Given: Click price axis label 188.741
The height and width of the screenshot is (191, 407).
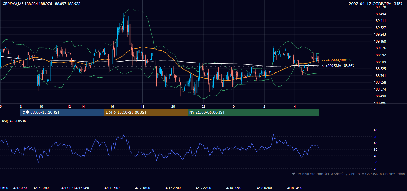Looking at the screenshot, I should tap(380, 76).
